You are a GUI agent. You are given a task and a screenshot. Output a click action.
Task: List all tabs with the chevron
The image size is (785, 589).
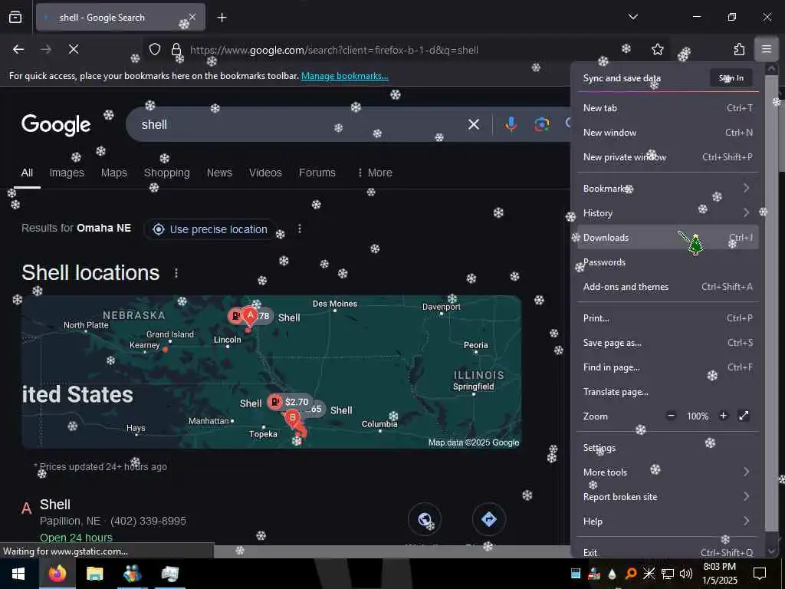[x=632, y=17]
